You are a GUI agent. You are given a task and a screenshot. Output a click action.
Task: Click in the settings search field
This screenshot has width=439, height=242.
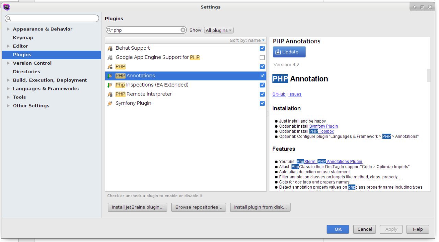point(51,18)
